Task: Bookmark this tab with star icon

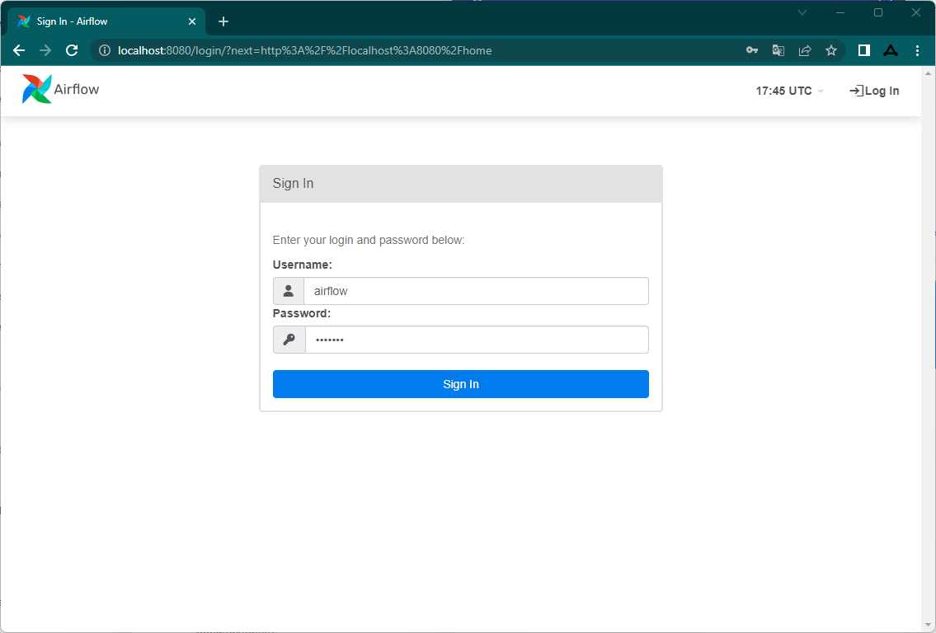Action: click(x=831, y=51)
